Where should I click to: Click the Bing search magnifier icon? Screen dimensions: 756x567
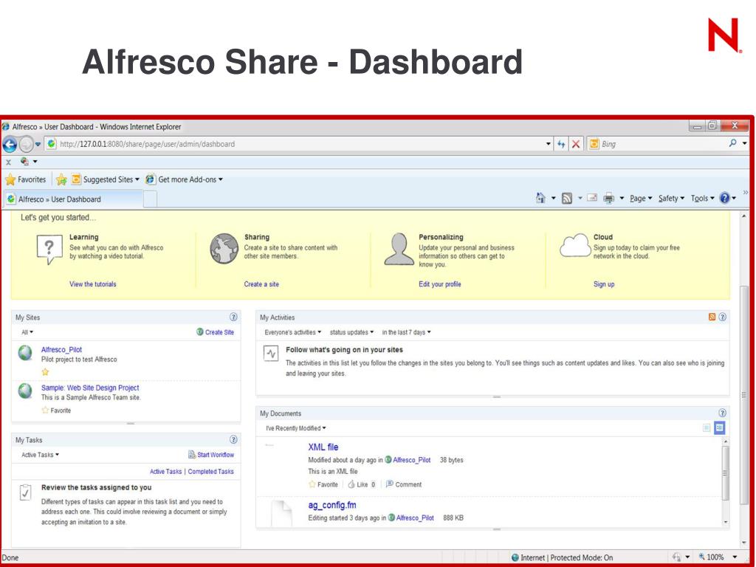tap(733, 143)
